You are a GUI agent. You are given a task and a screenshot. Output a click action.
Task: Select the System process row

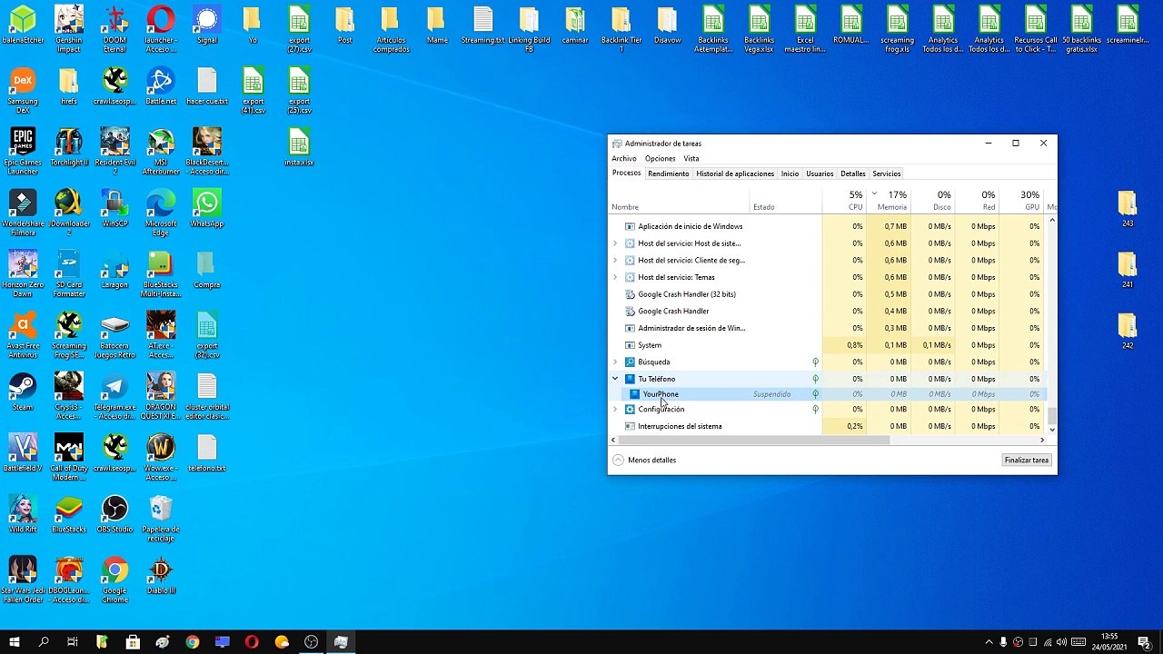(x=827, y=345)
